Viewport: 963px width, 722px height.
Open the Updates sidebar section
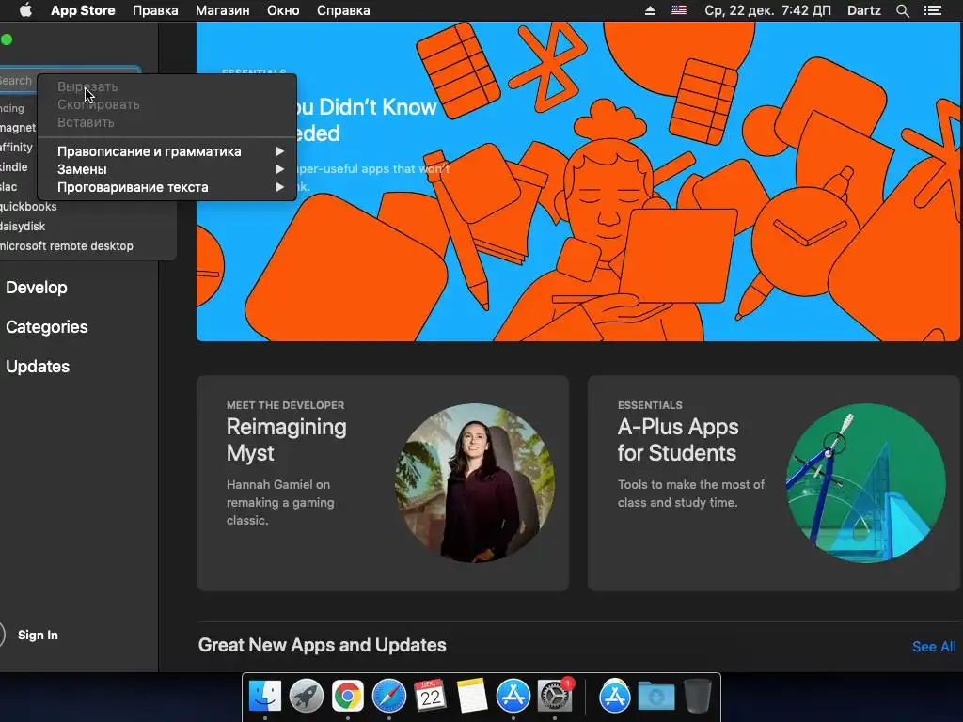tap(38, 366)
